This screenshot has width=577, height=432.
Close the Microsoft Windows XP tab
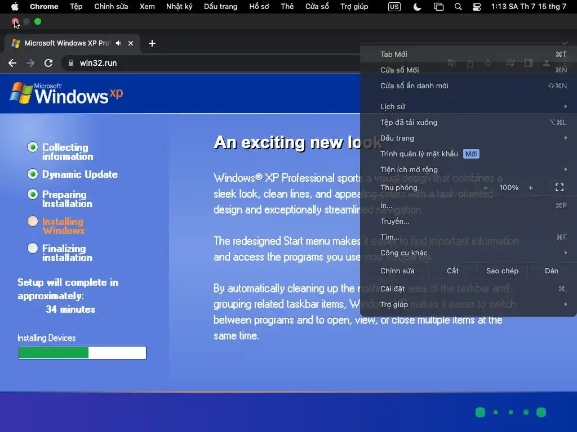131,43
